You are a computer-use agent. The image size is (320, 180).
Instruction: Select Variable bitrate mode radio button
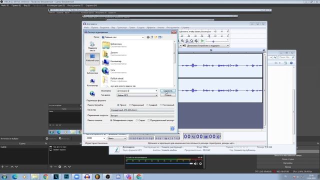pyautogui.click(x=130, y=105)
